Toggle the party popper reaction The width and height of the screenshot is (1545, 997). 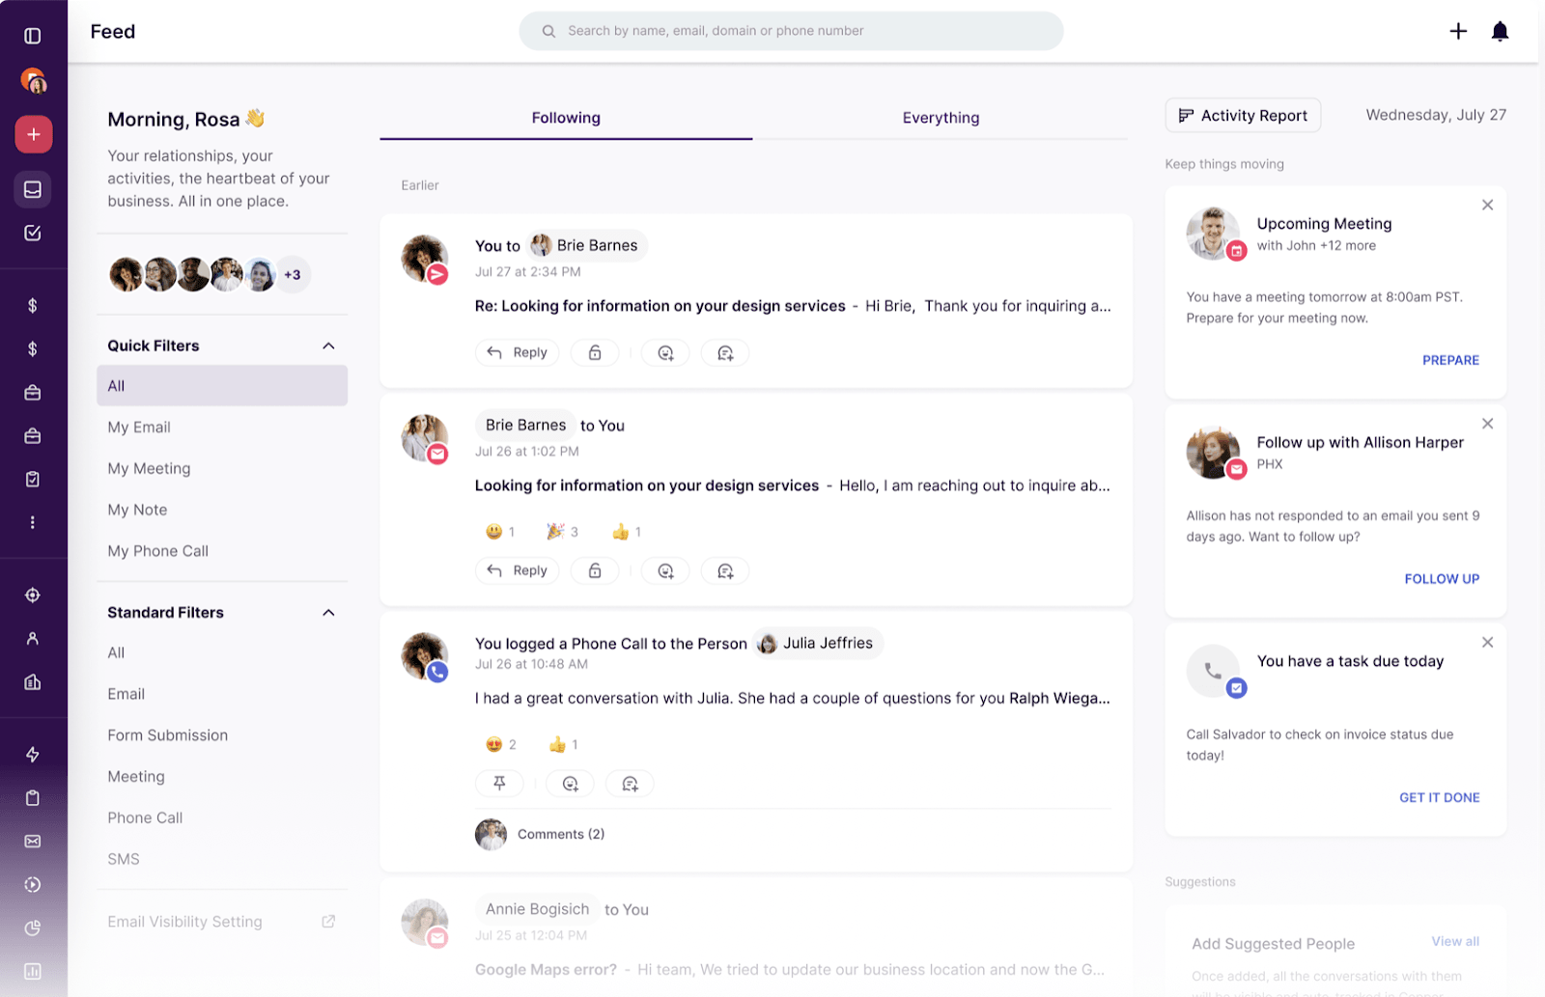pos(562,532)
